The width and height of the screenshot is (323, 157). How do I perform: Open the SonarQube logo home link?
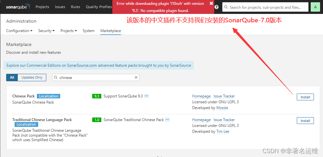(x=18, y=6)
